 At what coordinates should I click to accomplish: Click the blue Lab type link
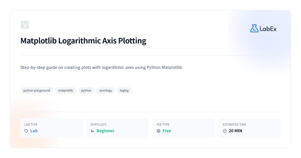(x=34, y=131)
